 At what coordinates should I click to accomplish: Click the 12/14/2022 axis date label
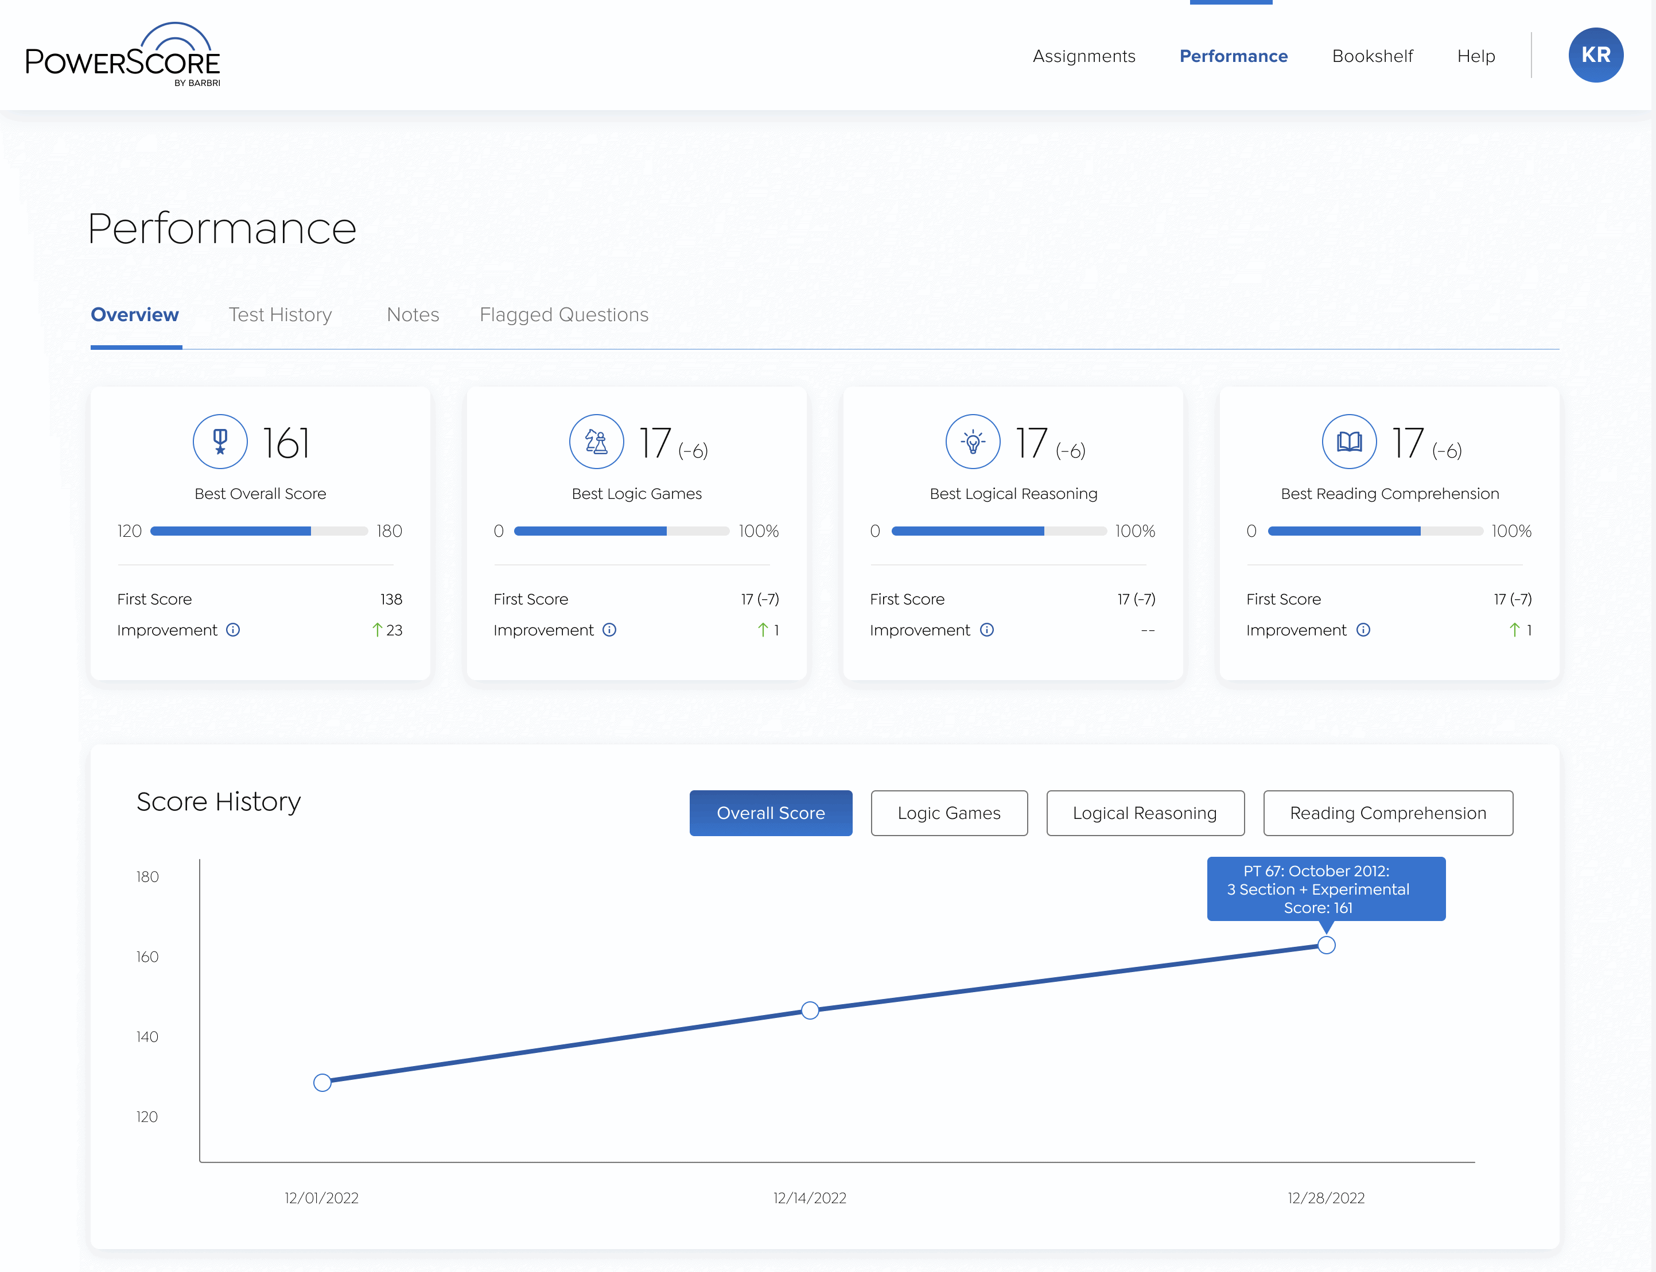[x=809, y=1198]
